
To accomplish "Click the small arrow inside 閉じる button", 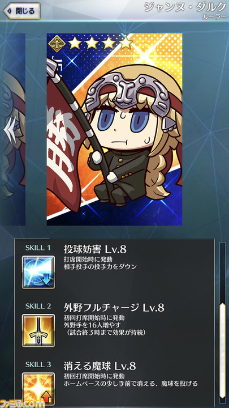I will 9,11.
